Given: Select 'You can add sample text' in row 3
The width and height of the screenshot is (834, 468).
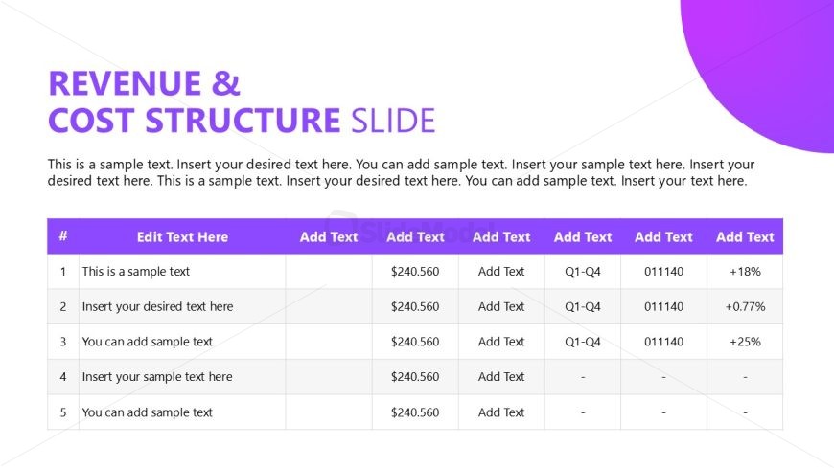Looking at the screenshot, I should pyautogui.click(x=148, y=342).
